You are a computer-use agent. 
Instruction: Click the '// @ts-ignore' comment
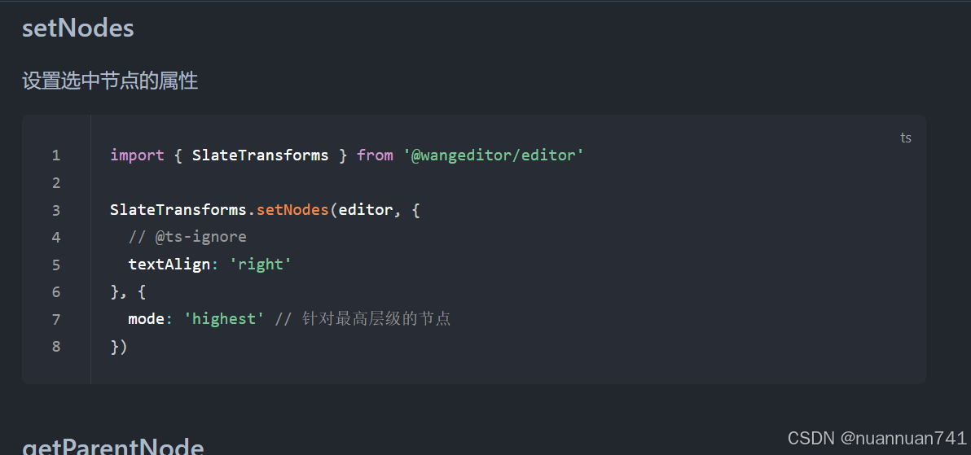(187, 237)
